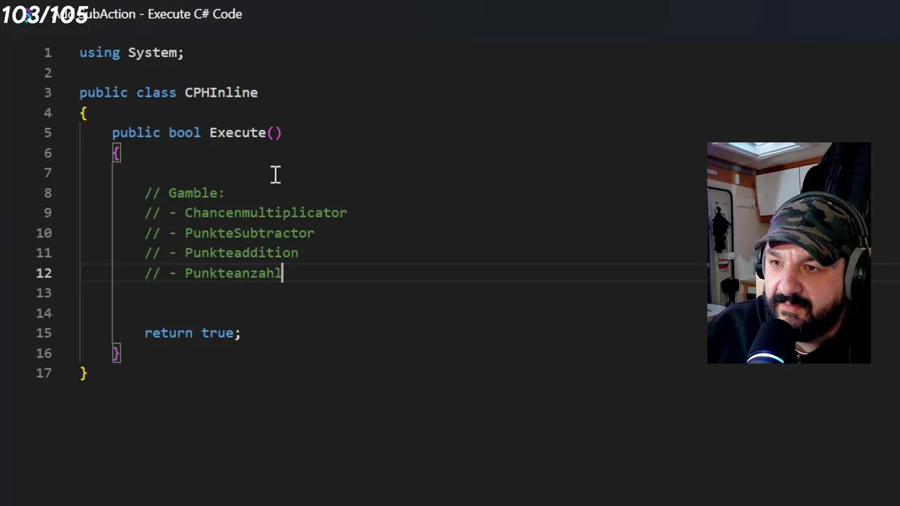
Task: Click the Punkteaddition comment line
Action: point(221,253)
